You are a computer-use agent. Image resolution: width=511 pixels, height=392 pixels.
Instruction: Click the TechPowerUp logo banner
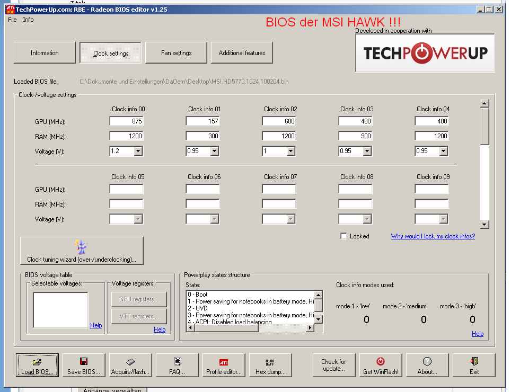tap(425, 53)
